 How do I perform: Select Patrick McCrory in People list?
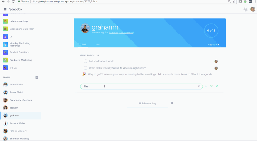point(21,131)
